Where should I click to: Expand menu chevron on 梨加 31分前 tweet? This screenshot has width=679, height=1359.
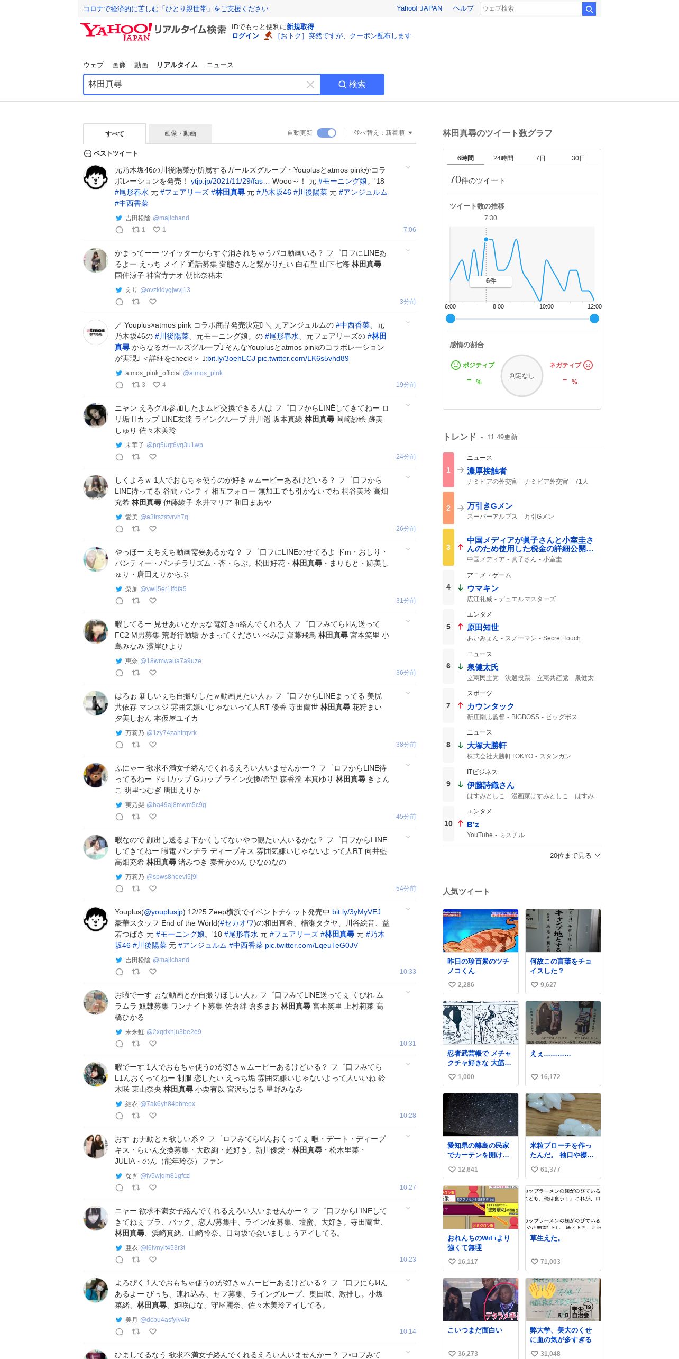coord(408,549)
